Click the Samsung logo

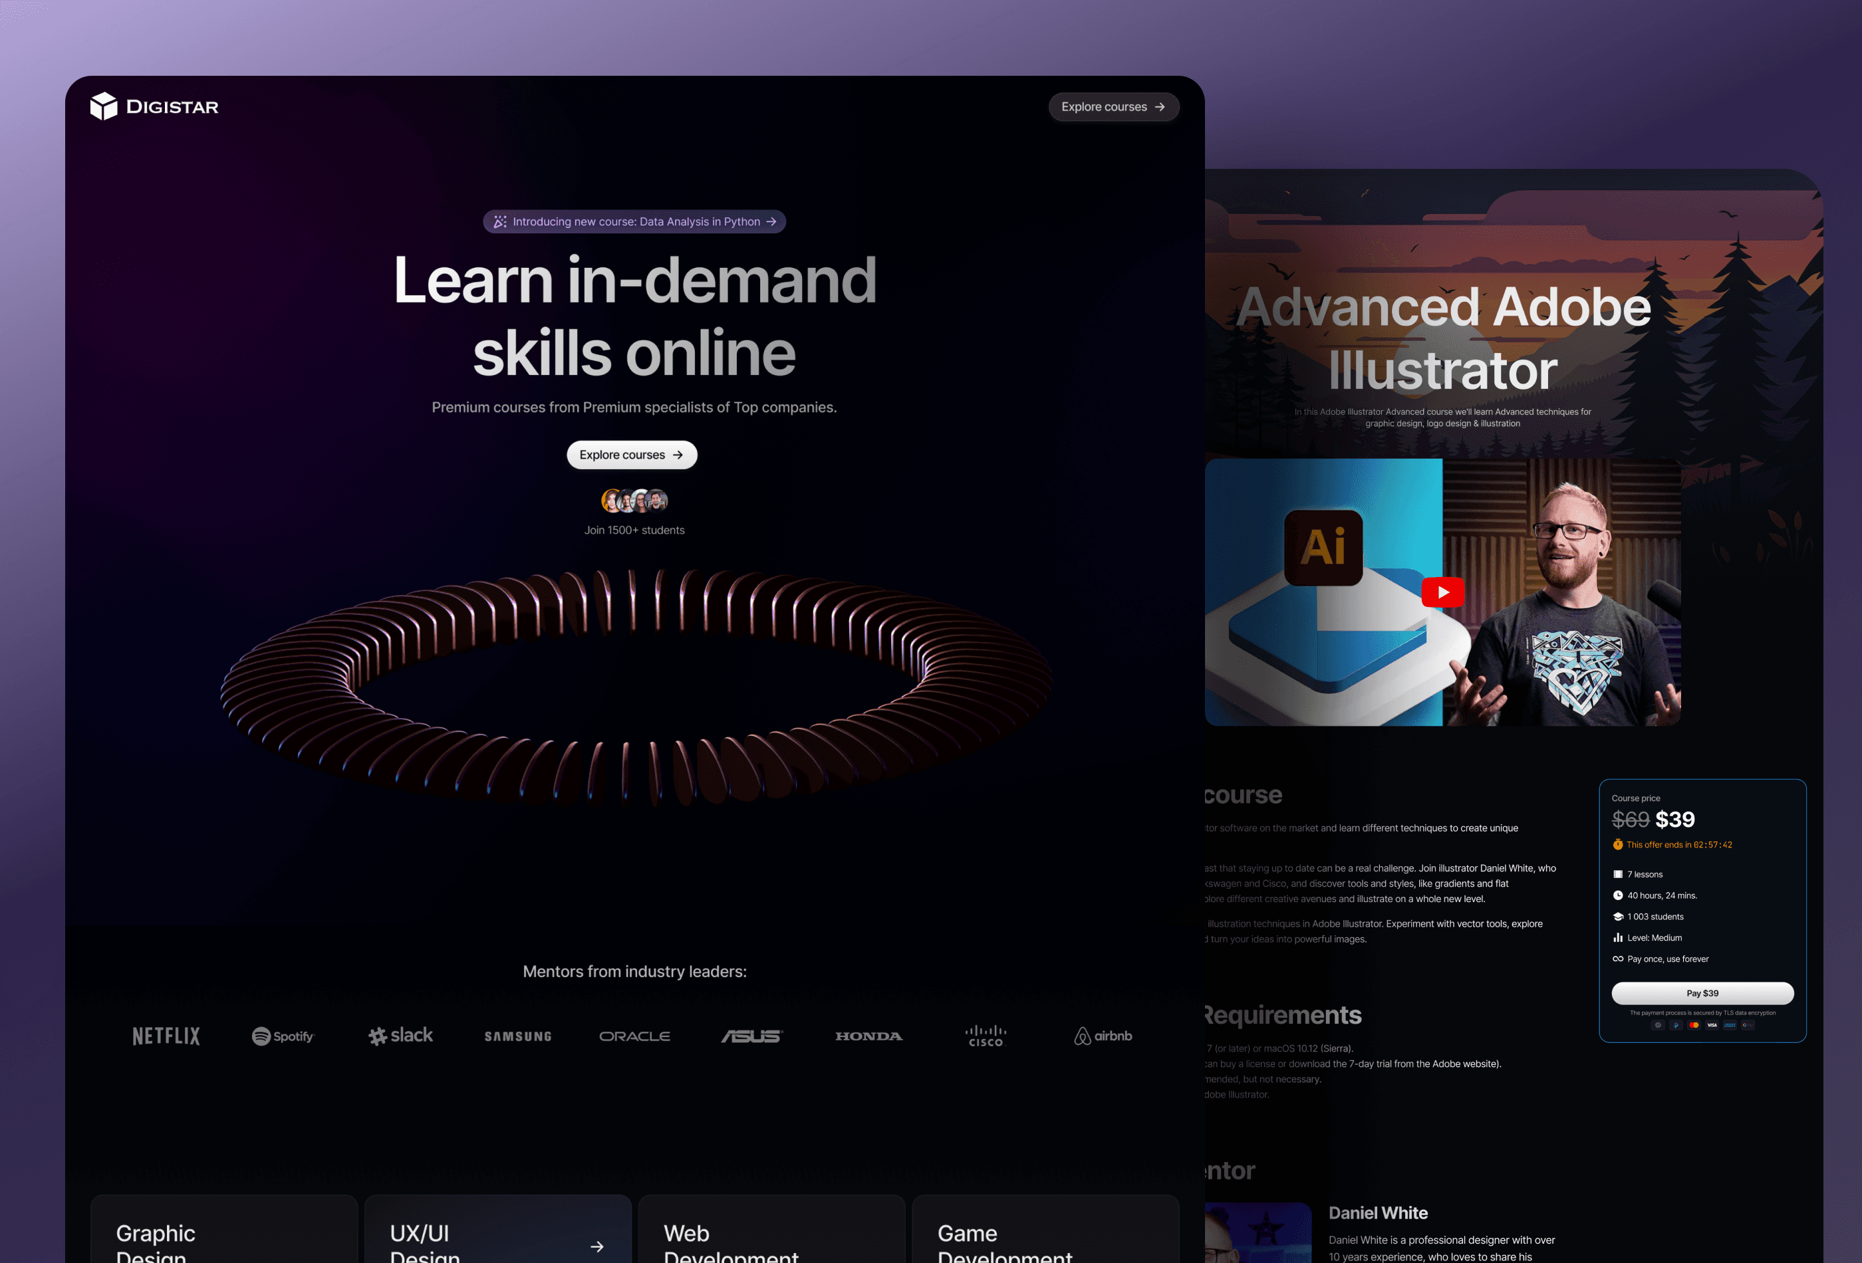(517, 1036)
